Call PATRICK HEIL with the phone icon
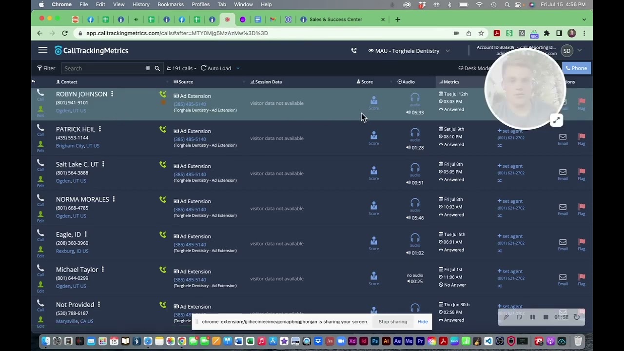Image resolution: width=624 pixels, height=351 pixels. point(40,130)
